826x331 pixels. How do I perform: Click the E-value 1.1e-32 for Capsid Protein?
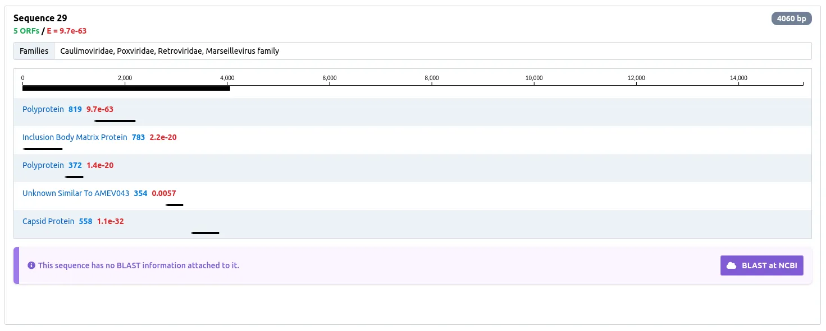click(110, 221)
